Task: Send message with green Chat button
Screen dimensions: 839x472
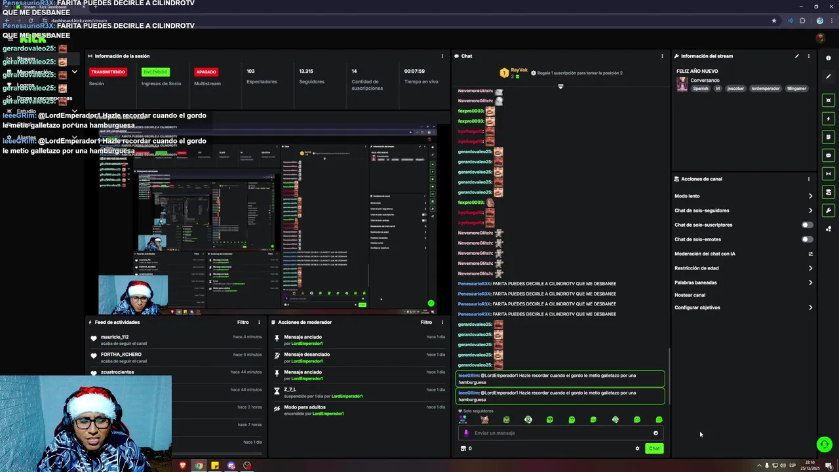Action: [x=654, y=448]
